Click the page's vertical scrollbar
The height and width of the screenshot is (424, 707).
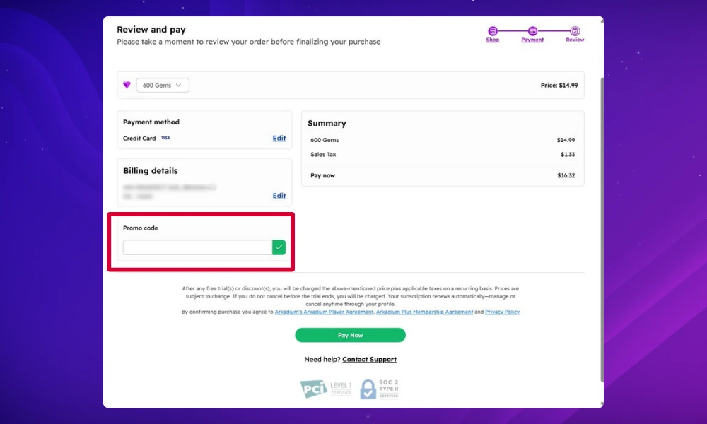(x=602, y=212)
